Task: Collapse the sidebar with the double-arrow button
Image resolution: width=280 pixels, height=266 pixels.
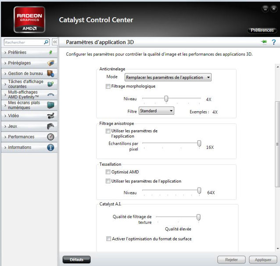Action: pyautogui.click(x=55, y=42)
